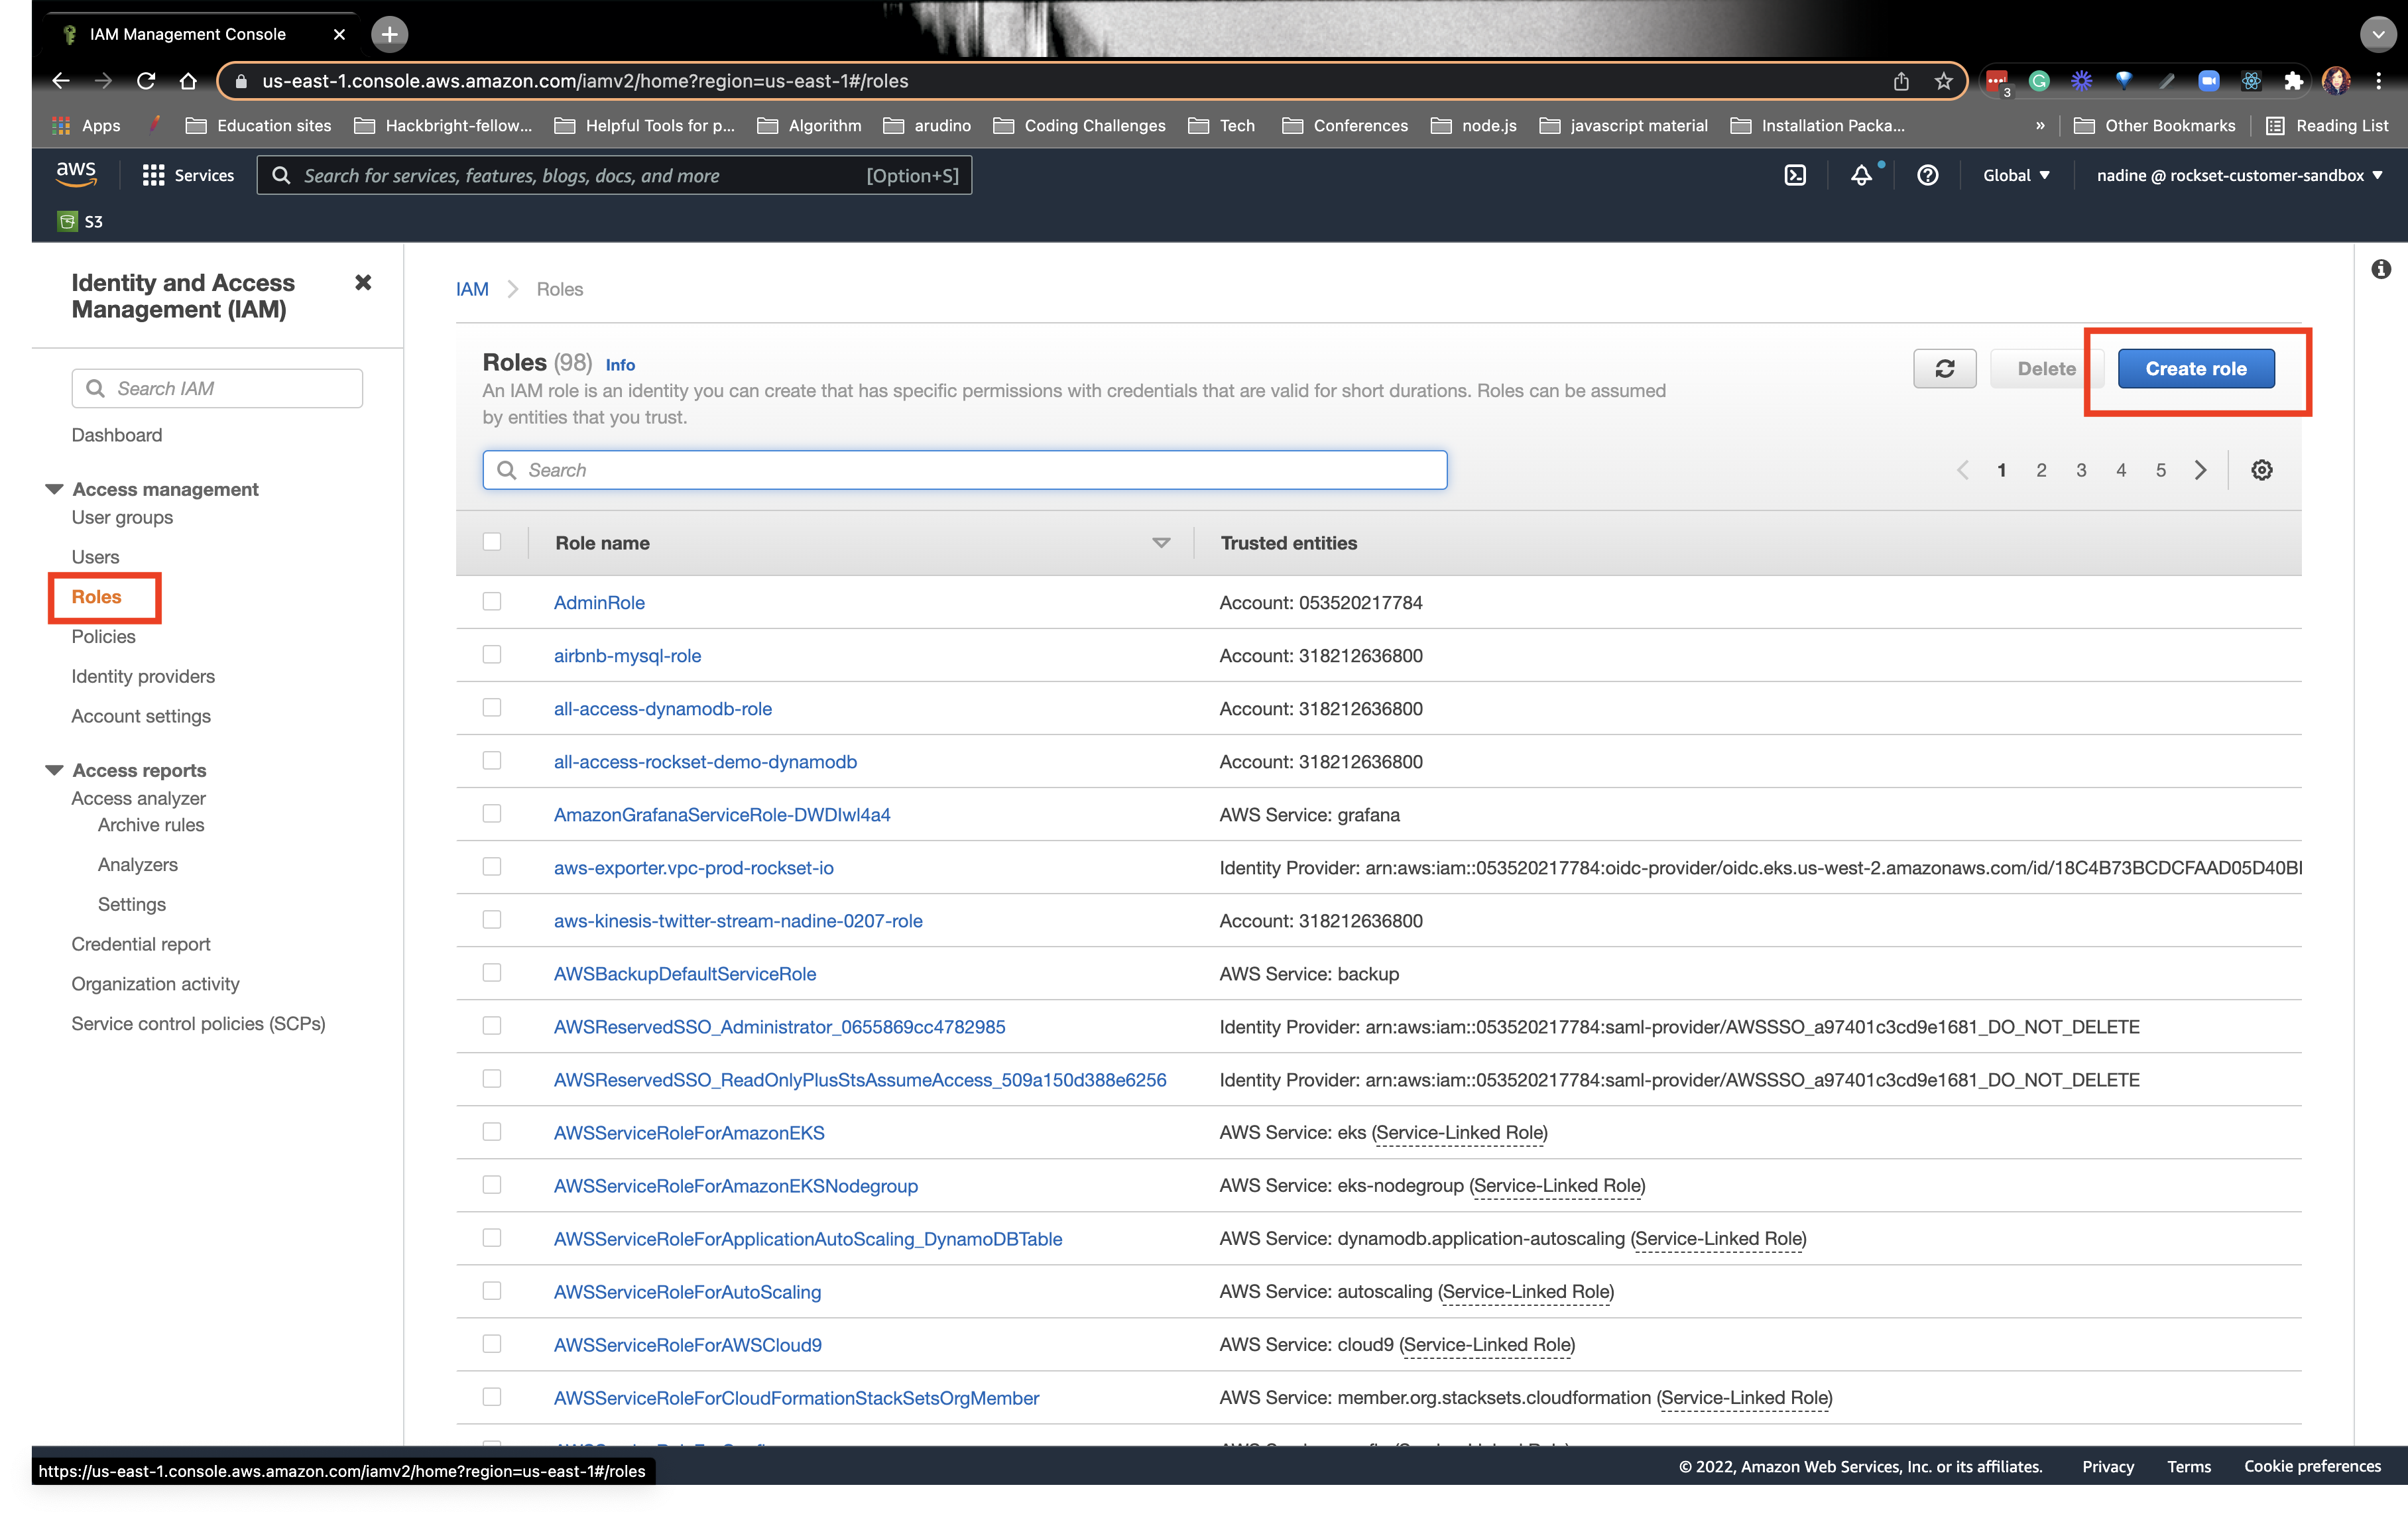Open the Dashboard sidebar item
The width and height of the screenshot is (2408, 1522).
(x=116, y=435)
